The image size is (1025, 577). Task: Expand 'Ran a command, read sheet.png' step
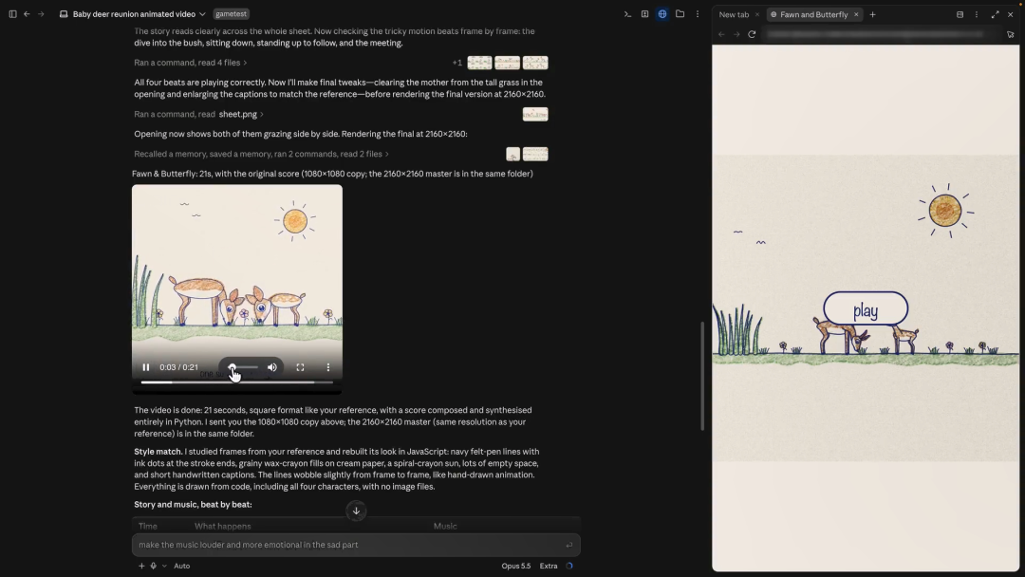[198, 114]
